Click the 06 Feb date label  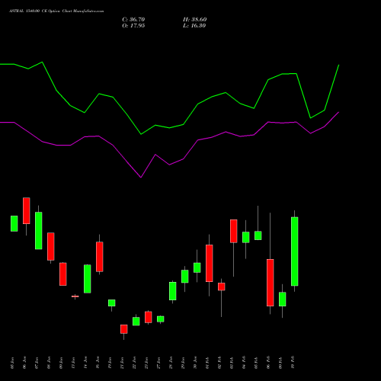point(268,363)
